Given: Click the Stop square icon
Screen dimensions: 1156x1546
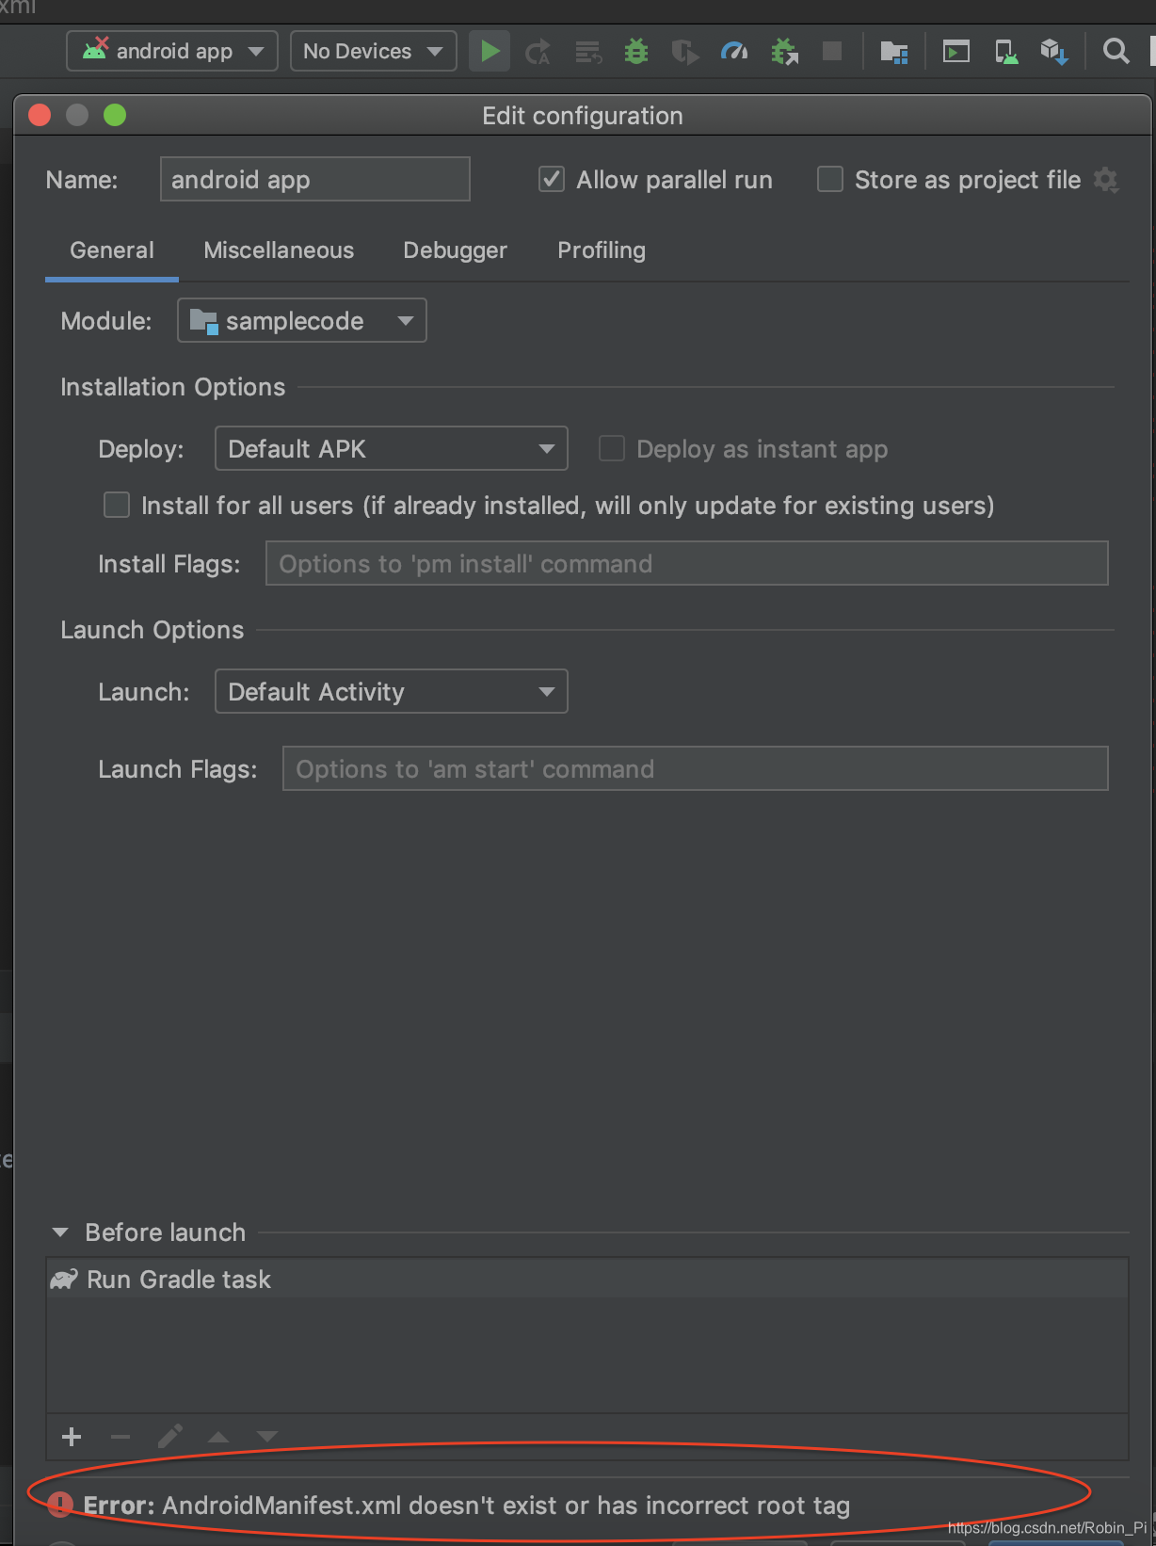Looking at the screenshot, I should (832, 51).
